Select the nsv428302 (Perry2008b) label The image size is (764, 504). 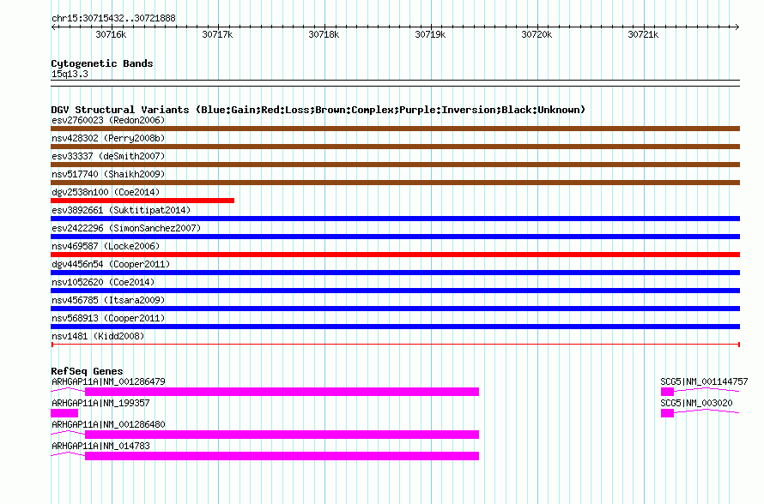(108, 138)
